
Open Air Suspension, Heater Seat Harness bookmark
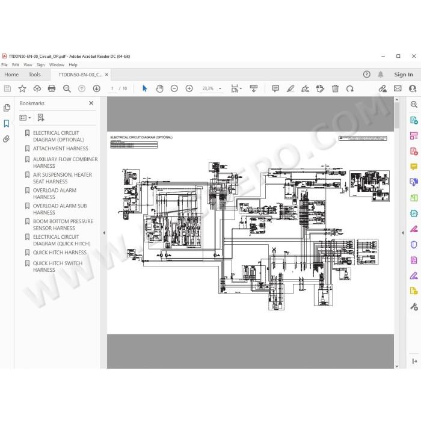click(63, 178)
